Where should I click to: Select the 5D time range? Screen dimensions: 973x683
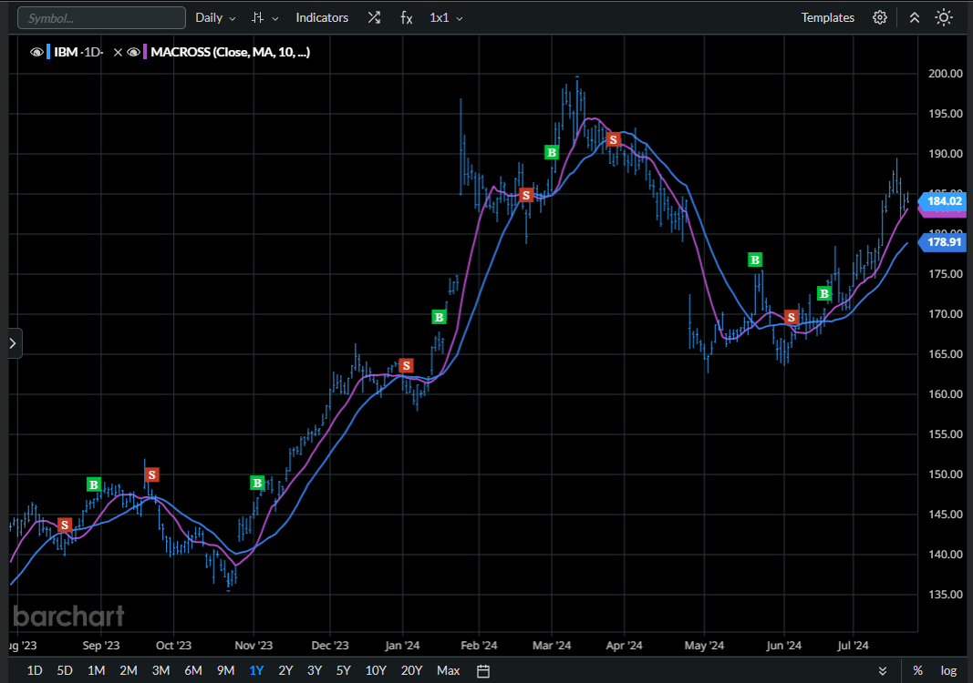[65, 670]
